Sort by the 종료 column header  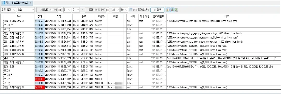pyautogui.click(x=83, y=17)
